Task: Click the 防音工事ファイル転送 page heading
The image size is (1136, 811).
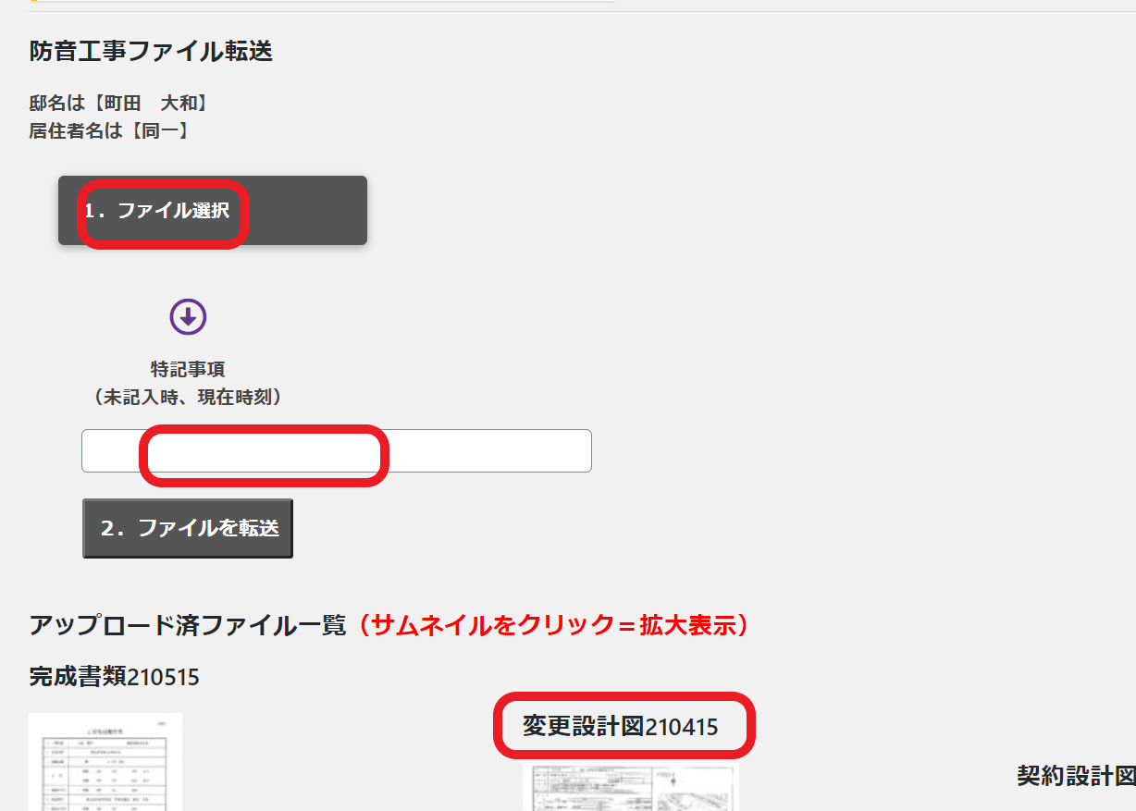Action: (151, 52)
